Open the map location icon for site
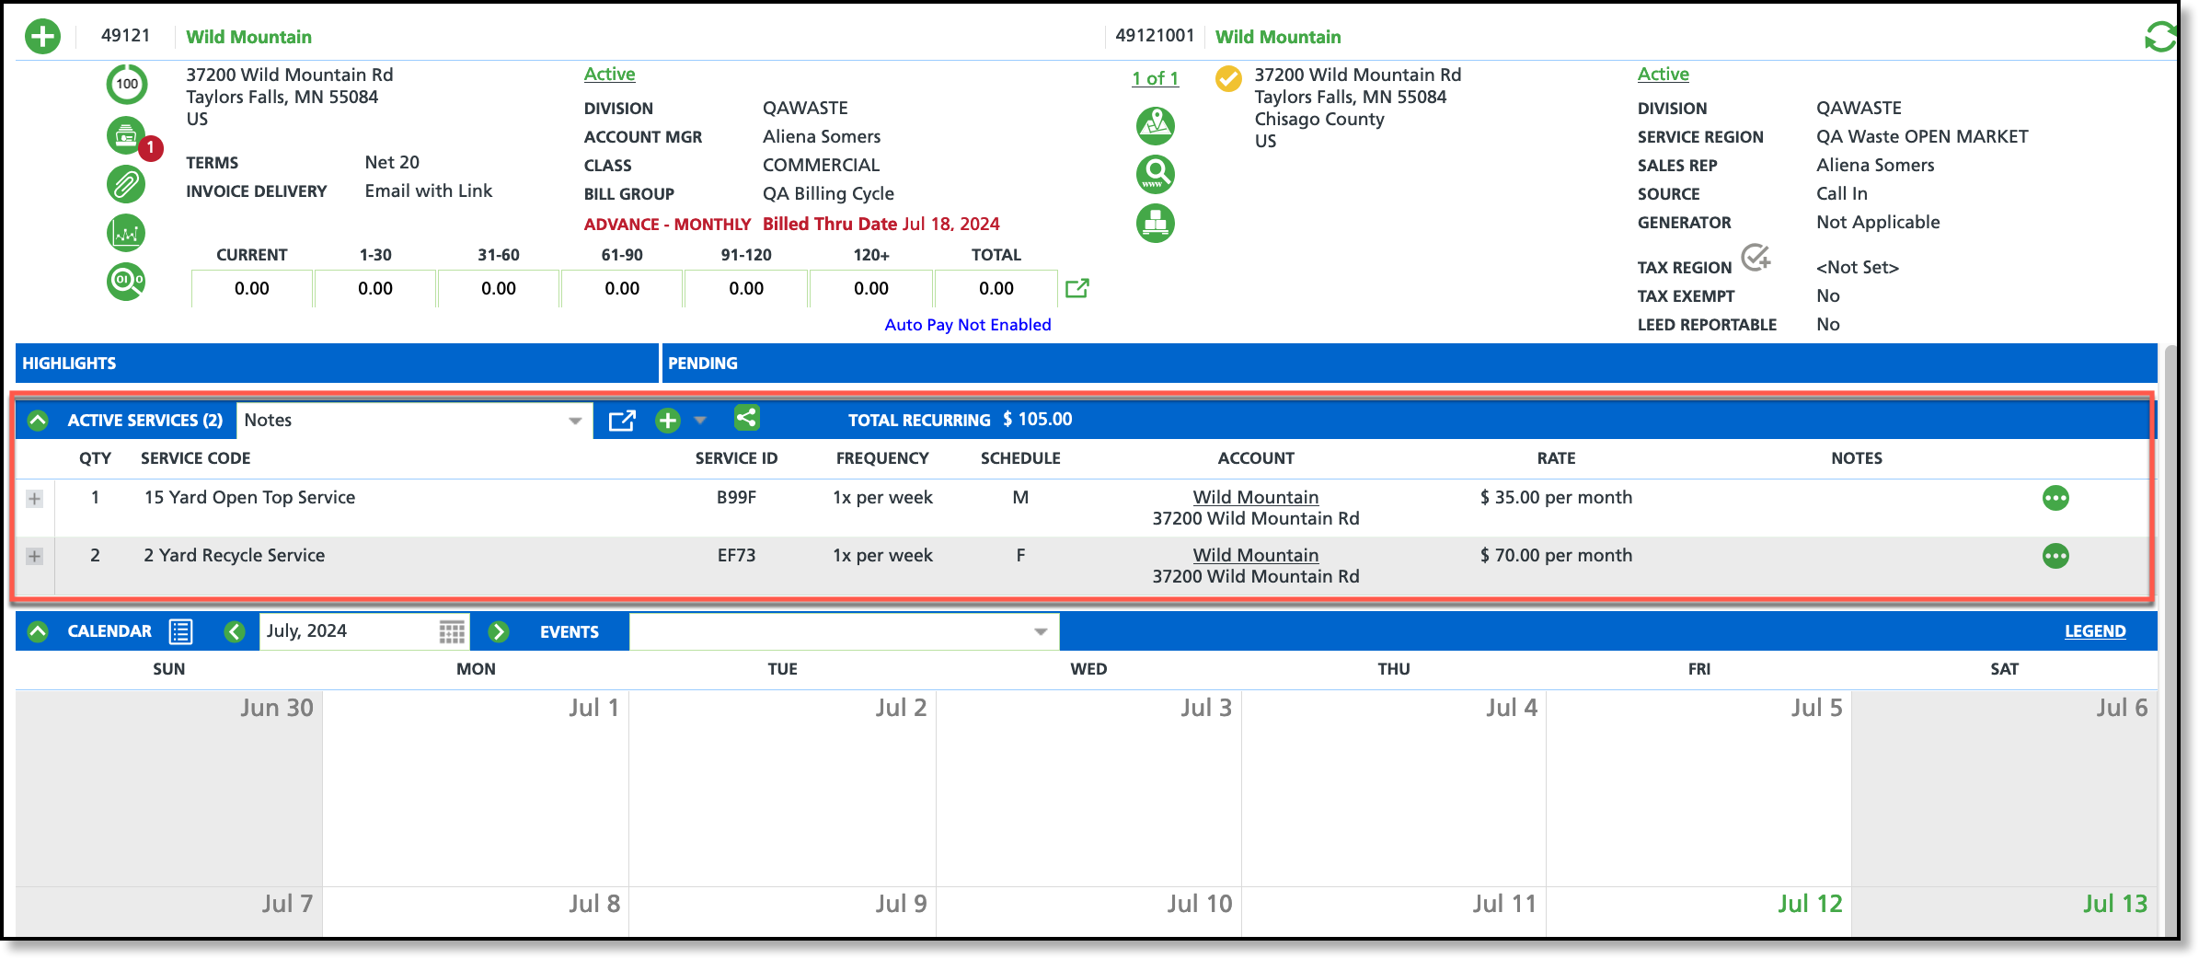2199x959 pixels. coord(1155,126)
